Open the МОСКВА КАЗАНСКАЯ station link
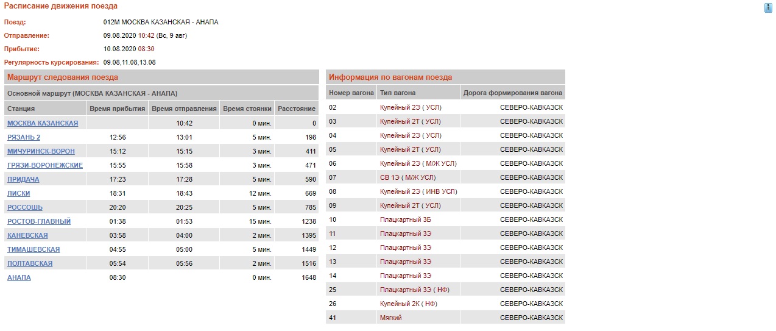 tap(43, 123)
